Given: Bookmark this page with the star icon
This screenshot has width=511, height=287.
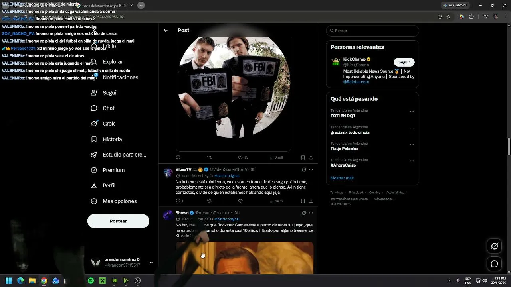Looking at the screenshot, I should (x=448, y=17).
